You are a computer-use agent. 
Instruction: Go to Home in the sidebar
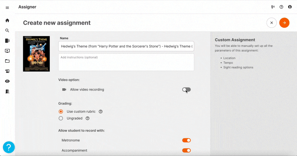pyautogui.click(x=7, y=21)
